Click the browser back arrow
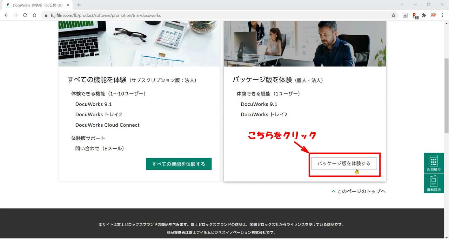The image size is (449, 252). click(6, 15)
